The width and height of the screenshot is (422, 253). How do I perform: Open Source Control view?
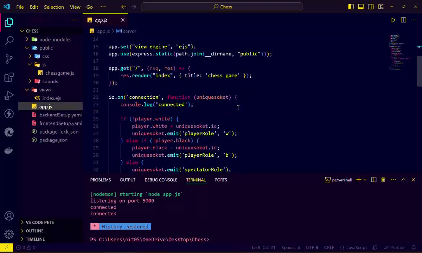tap(9, 59)
